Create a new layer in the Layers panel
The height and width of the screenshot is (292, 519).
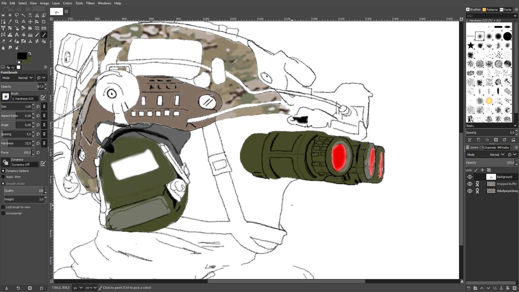click(x=468, y=288)
